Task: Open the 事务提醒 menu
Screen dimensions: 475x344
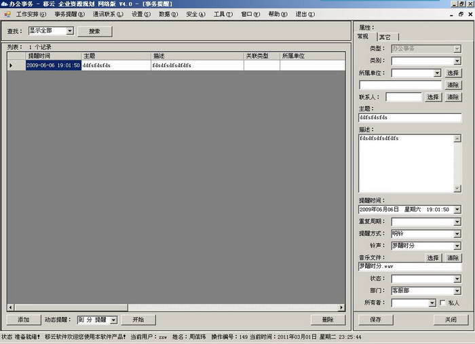Action: coord(70,14)
